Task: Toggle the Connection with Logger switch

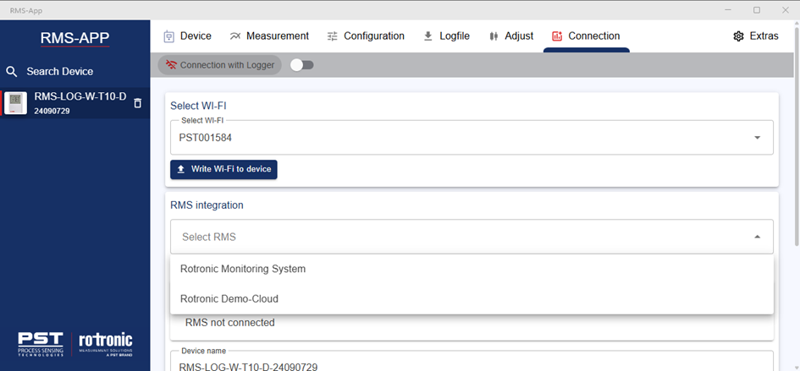Action: click(301, 65)
